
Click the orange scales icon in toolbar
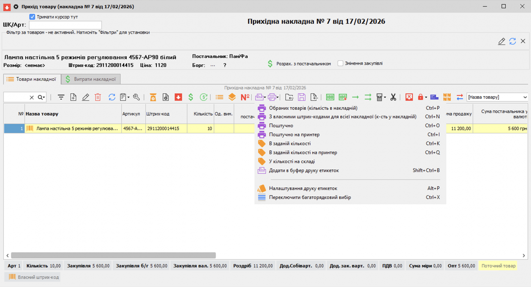point(153,97)
